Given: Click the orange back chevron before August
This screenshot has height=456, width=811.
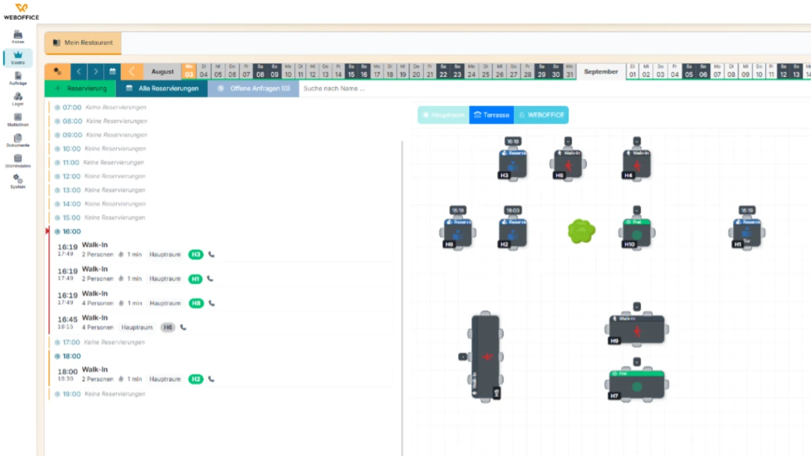Looking at the screenshot, I should pyautogui.click(x=132, y=72).
